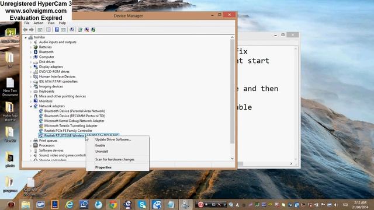
Task: Select Bluetooth Device (Personal Area Network) adapter
Action: pos(74,111)
